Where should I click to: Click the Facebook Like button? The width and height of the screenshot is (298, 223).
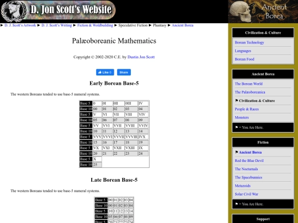click(x=105, y=72)
